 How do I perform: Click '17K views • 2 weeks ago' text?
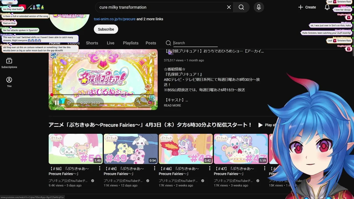(x=176, y=185)
